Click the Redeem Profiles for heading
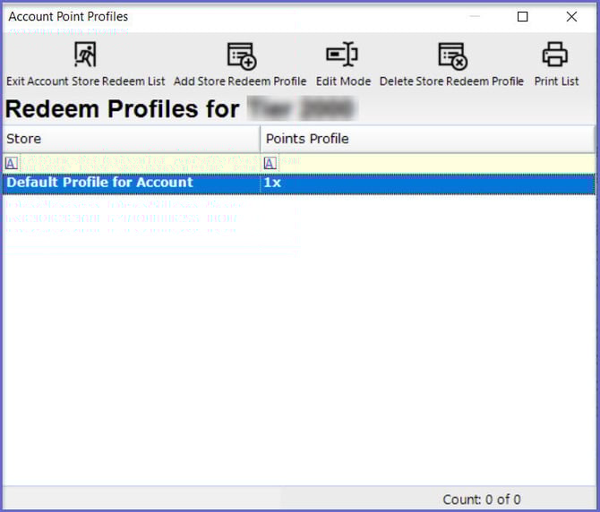Image resolution: width=600 pixels, height=512 pixels. [122, 109]
